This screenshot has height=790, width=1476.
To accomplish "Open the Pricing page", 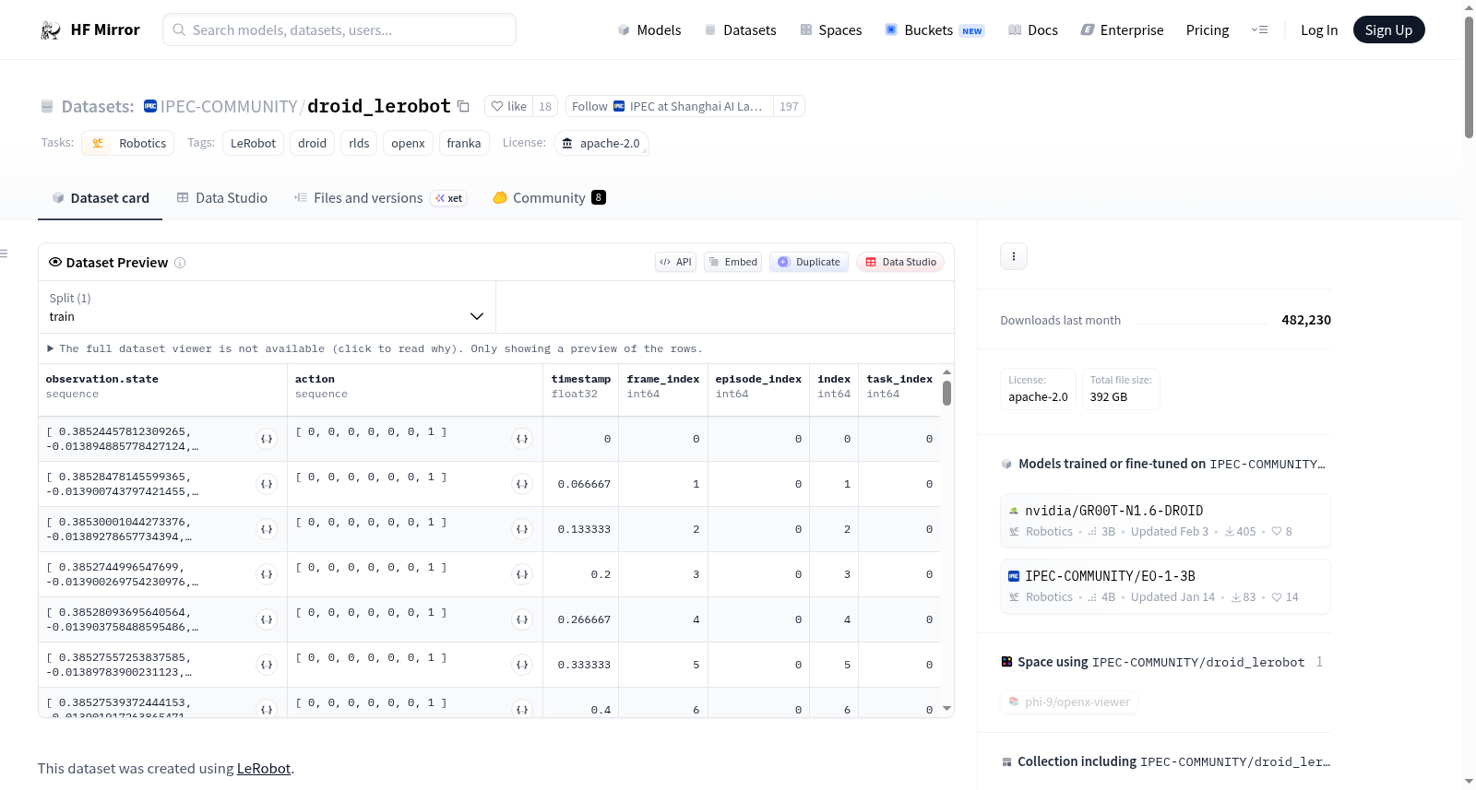I will pos(1208,30).
